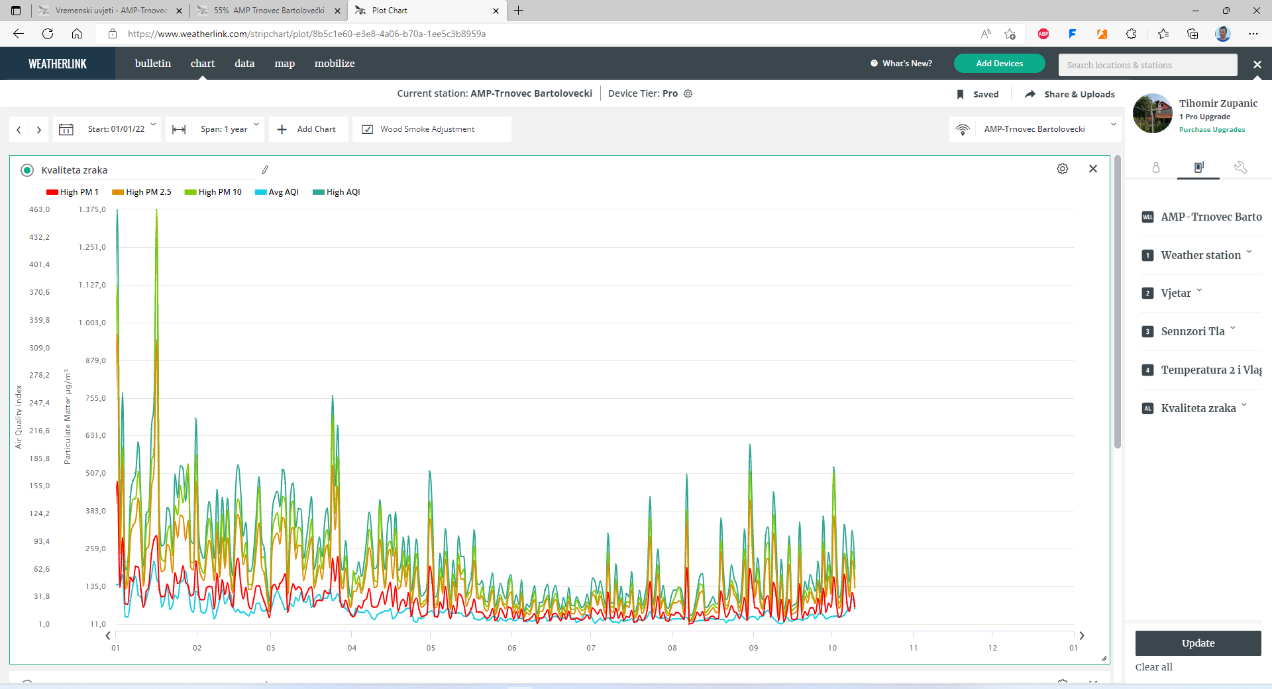
Task: Open the tools wrench tab icon
Action: click(1241, 168)
